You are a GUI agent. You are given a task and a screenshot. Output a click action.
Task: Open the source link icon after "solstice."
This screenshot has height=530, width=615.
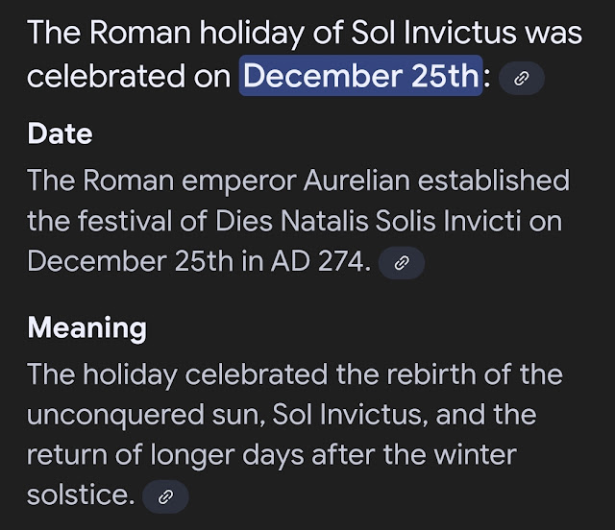point(165,496)
